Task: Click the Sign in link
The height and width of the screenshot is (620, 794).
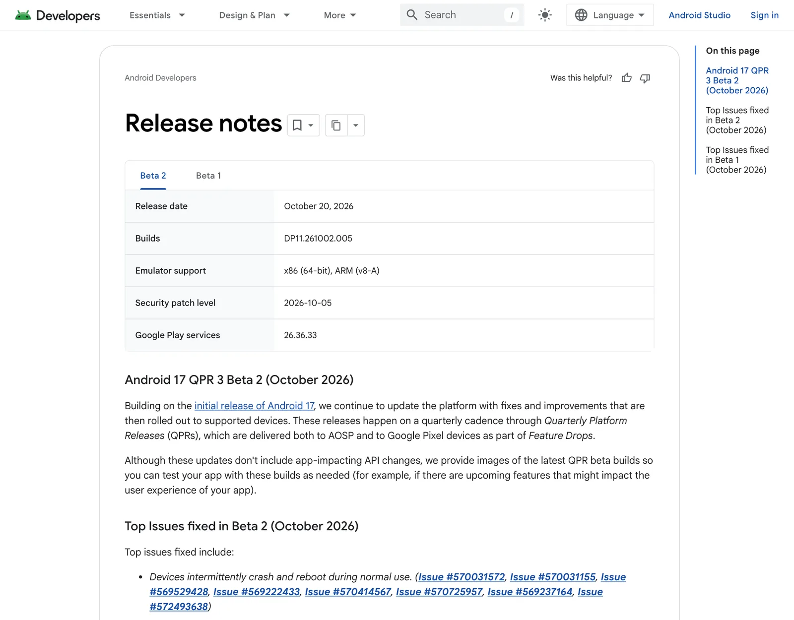Action: click(x=765, y=15)
